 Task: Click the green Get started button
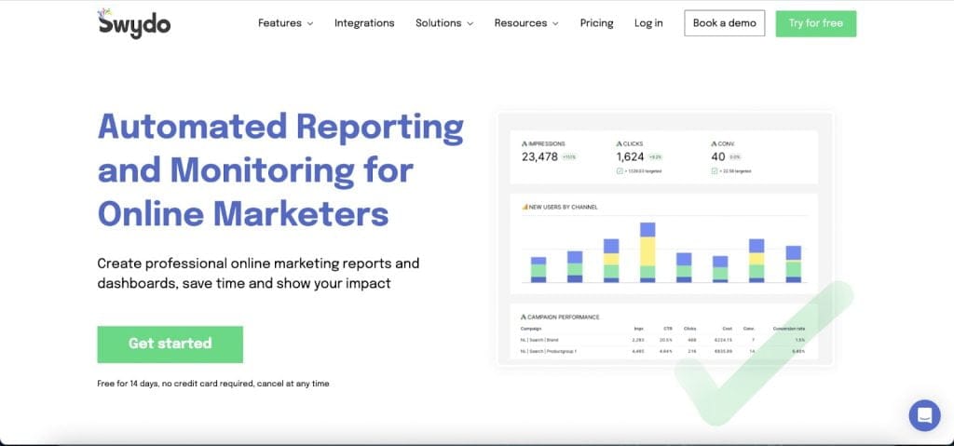170,344
